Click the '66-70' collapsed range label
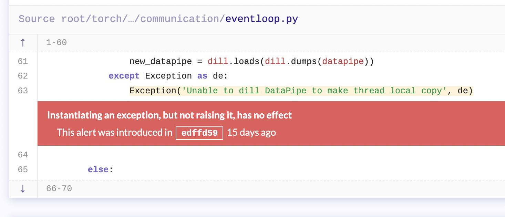 pos(59,189)
